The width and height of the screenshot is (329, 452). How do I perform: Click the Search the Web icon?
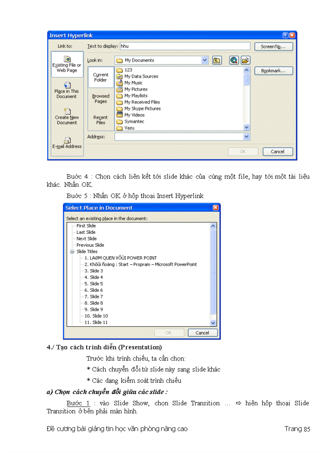[234, 60]
